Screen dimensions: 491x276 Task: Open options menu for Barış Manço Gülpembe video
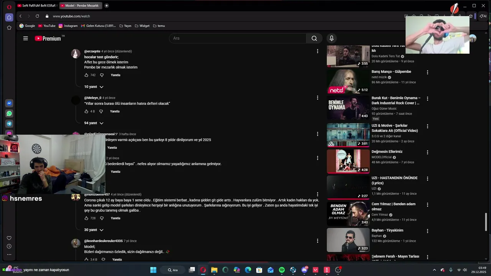click(427, 72)
